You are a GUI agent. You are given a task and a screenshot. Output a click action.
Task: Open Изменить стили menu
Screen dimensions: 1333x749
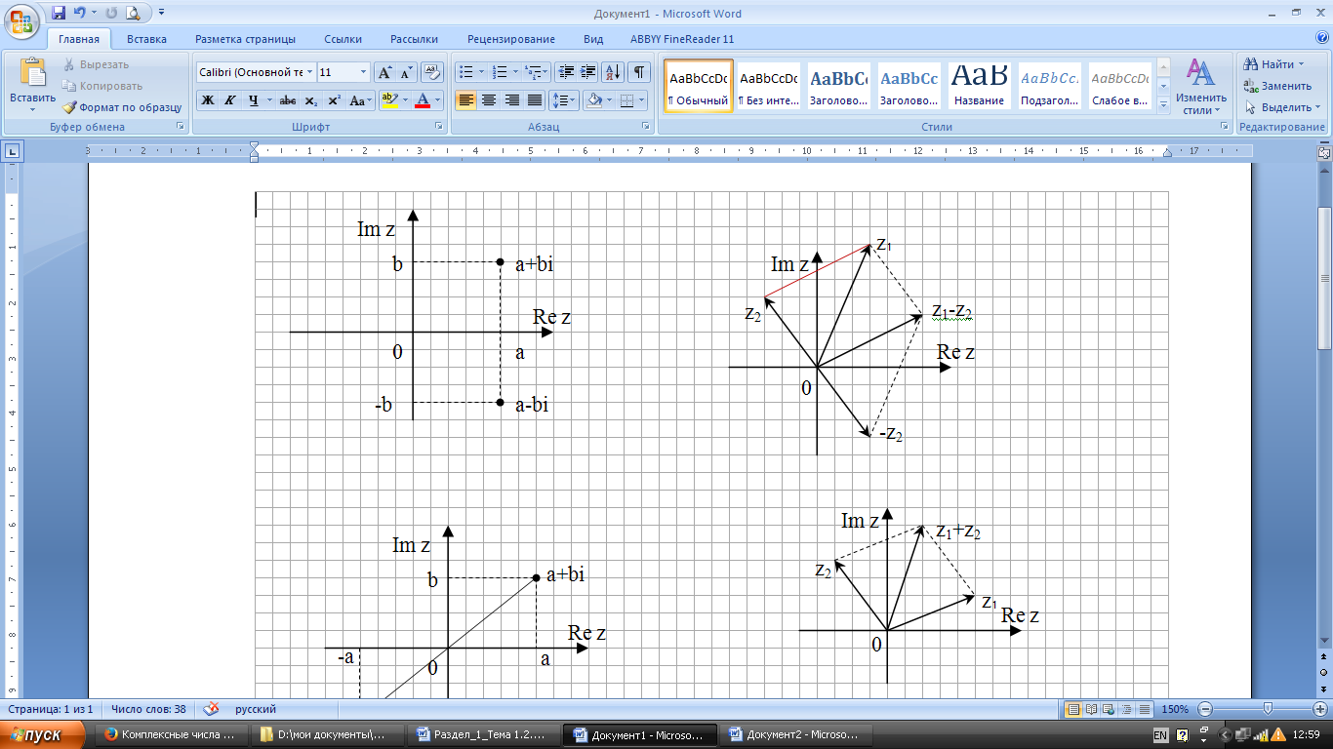(1201, 86)
